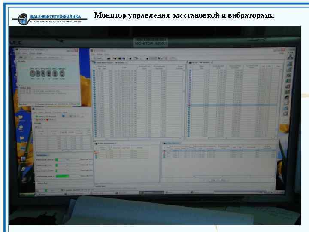Select the tab of the lower-right bottom pane
309x232 pixels.
click(x=171, y=143)
